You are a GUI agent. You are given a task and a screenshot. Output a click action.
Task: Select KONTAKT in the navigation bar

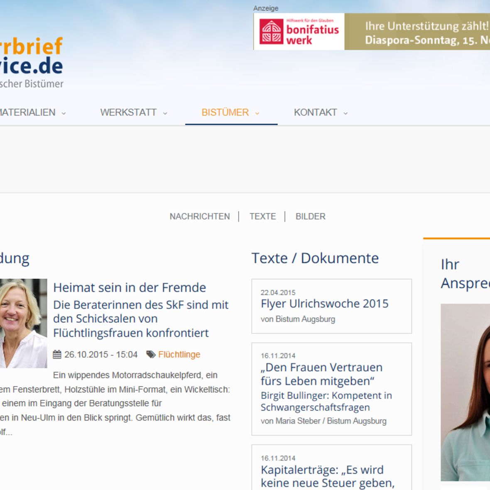point(316,112)
